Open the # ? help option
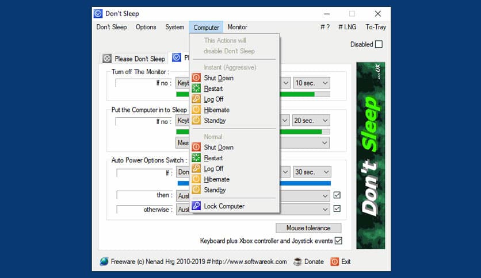The width and height of the screenshot is (481, 278). (325, 27)
